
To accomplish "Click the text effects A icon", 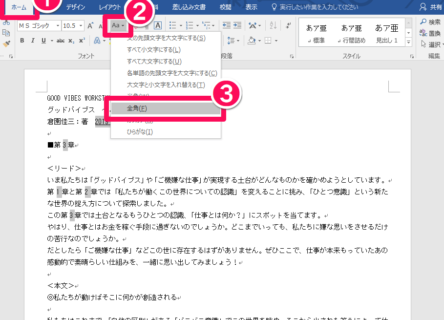I will pyautogui.click(x=97, y=41).
